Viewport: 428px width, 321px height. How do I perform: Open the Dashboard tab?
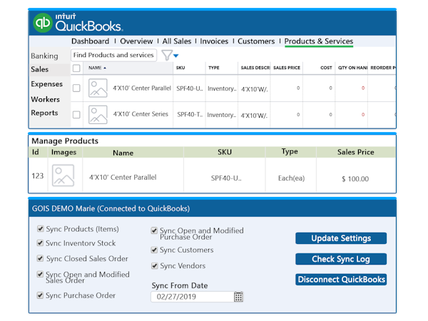pos(90,41)
